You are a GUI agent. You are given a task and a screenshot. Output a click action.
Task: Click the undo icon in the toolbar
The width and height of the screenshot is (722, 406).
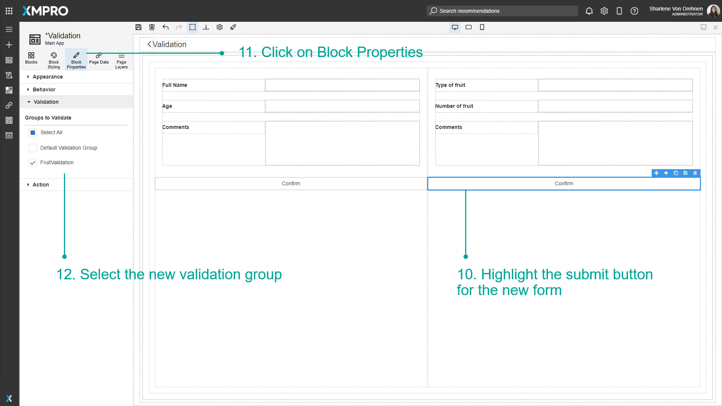tap(165, 27)
